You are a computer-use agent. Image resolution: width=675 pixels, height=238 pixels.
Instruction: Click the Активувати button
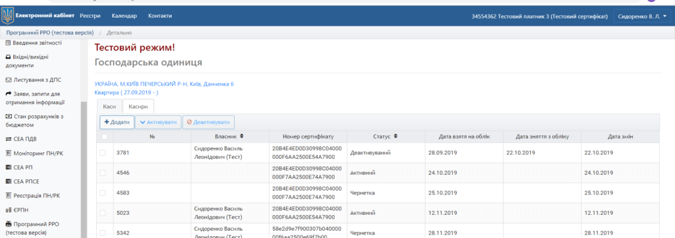158,122
